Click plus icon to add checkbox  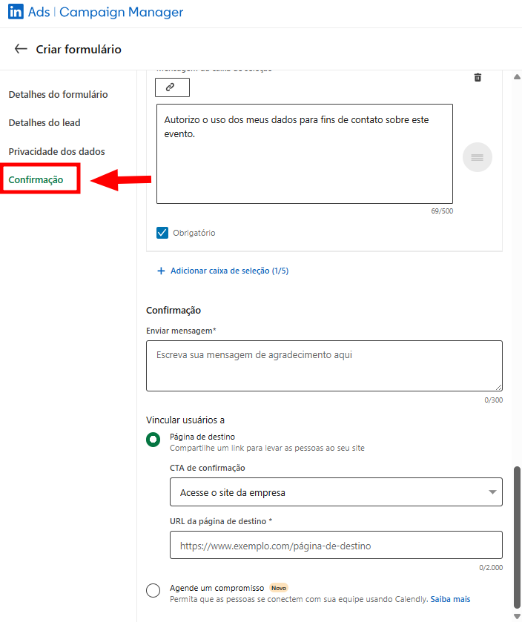point(161,271)
